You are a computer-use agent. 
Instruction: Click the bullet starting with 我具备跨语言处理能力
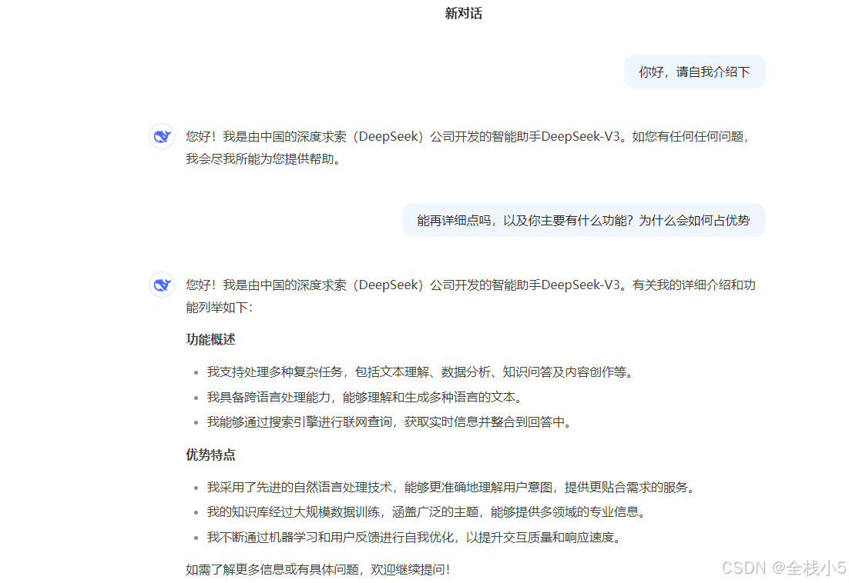(365, 397)
